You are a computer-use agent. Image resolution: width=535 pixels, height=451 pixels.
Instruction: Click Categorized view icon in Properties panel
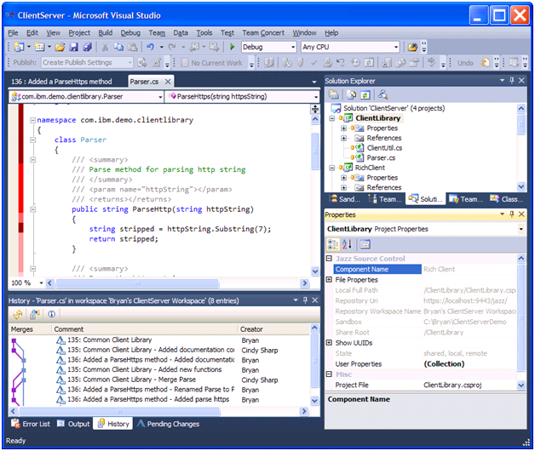[332, 244]
